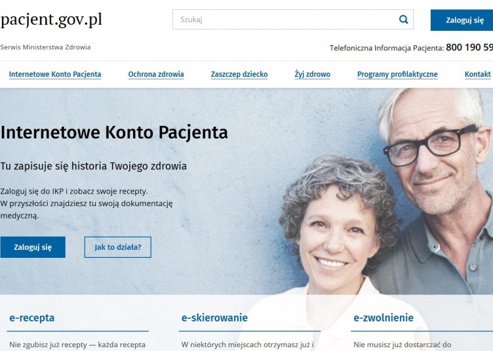Image resolution: width=493 pixels, height=351 pixels.
Task: Click the hero banner Zaloguj się button
Action: tap(33, 247)
